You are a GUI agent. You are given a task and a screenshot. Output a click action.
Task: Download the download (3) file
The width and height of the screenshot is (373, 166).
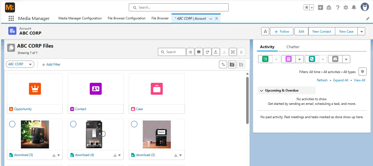click(176, 155)
